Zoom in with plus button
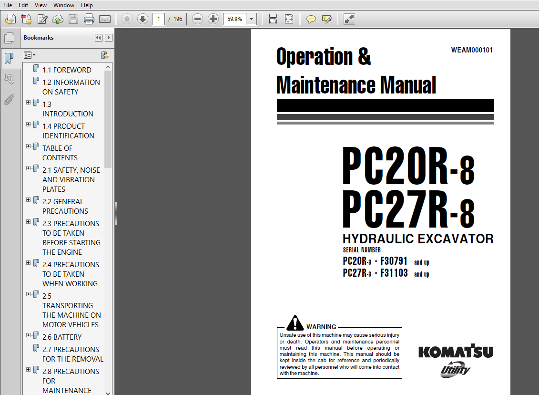Screen dimensions: 539x395 coord(213,19)
